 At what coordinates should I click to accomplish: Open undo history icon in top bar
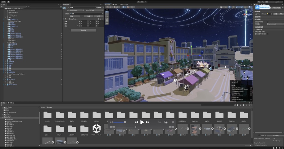tap(259, 2)
